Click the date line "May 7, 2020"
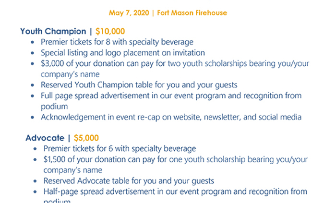The width and height of the screenshot is (336, 203). click(x=128, y=12)
